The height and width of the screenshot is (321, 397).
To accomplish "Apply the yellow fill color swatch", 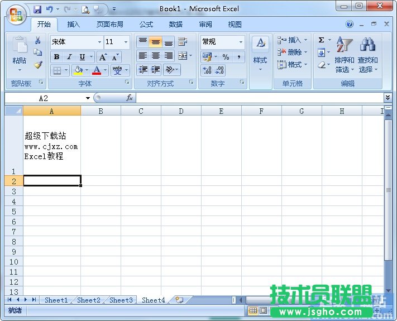I will 78,70.
